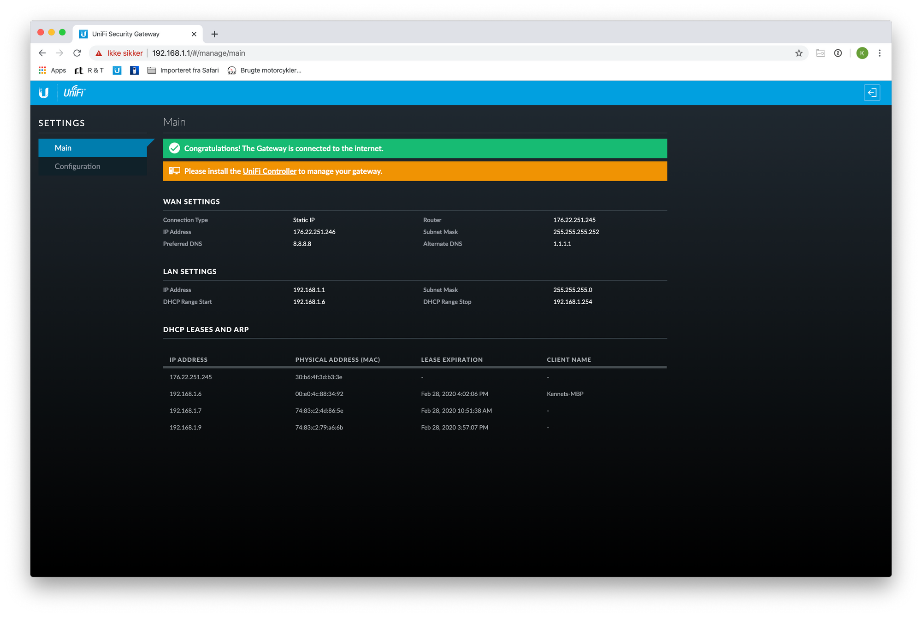Click client name Kennets-MBP

pyautogui.click(x=565, y=394)
